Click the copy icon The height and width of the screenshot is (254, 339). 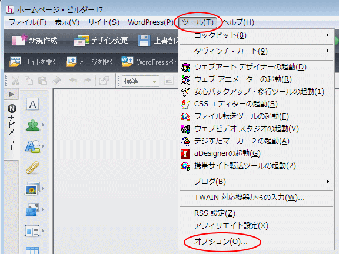pos(29,81)
